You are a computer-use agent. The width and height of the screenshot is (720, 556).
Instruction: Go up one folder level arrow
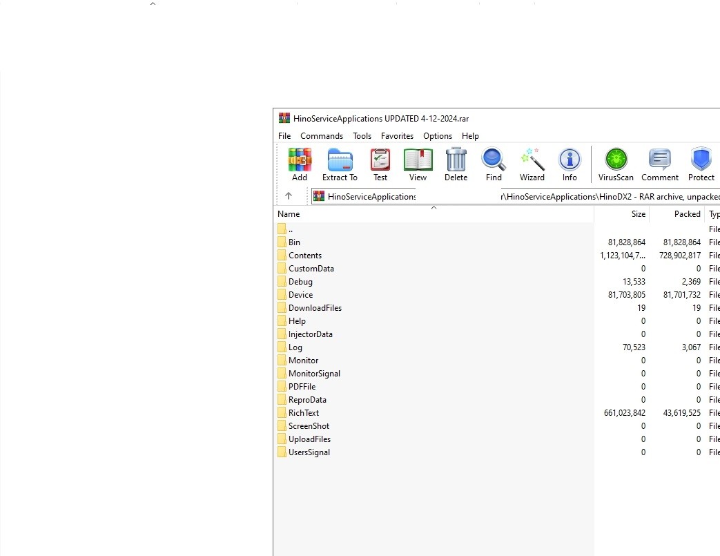click(x=289, y=196)
